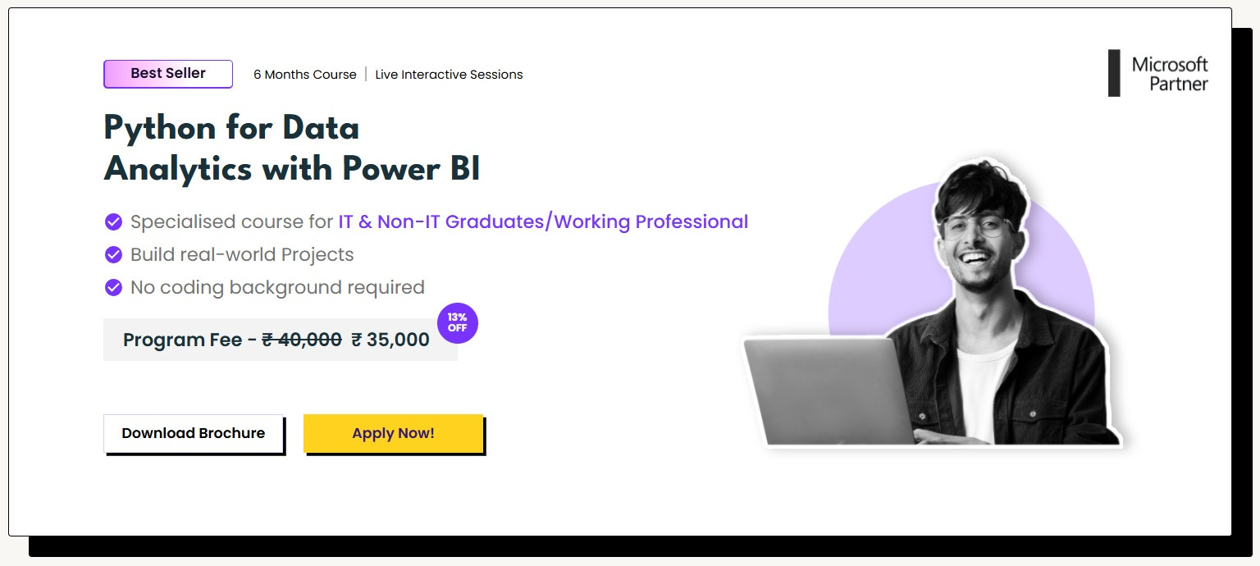1260x566 pixels.
Task: Click the No coding background required text
Action: (277, 287)
